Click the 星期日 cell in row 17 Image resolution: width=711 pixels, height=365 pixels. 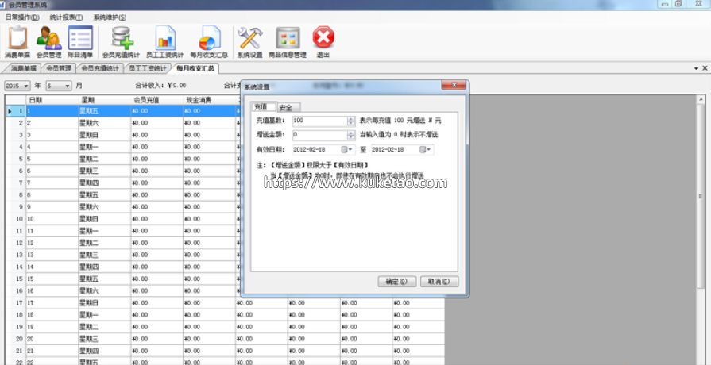(105, 302)
